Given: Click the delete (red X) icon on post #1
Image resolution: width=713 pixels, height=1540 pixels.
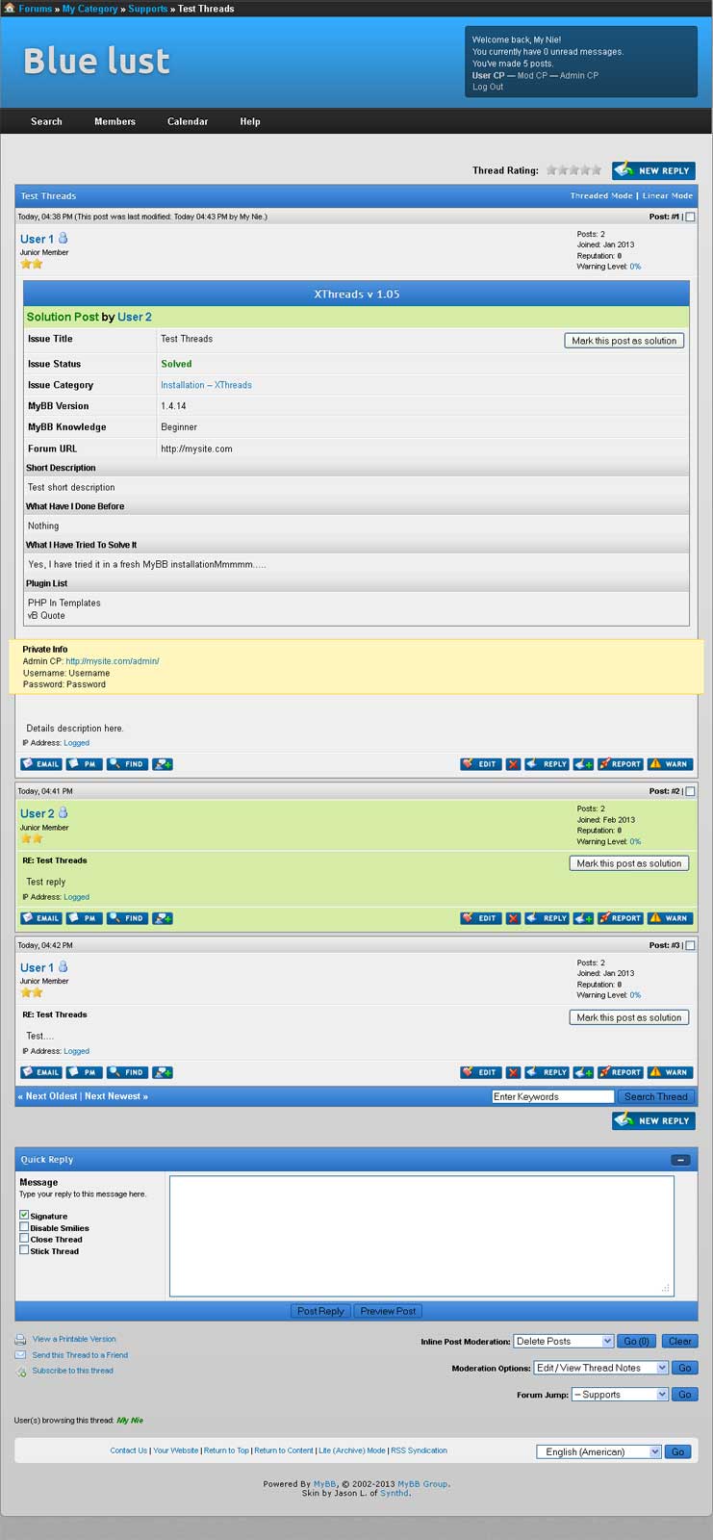Looking at the screenshot, I should (x=513, y=764).
